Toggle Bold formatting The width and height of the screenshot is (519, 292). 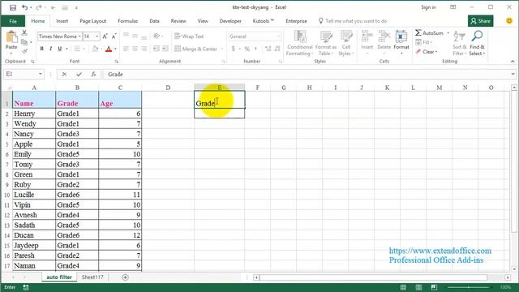[41, 49]
